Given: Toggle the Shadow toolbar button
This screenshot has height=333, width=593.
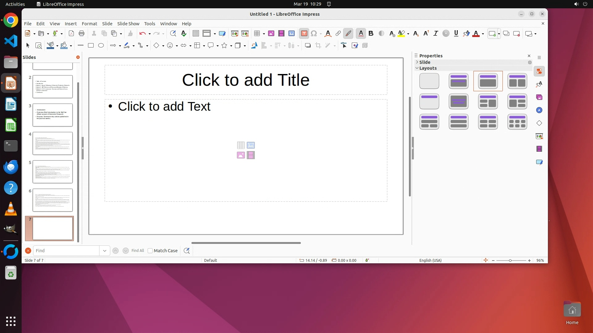Looking at the screenshot, I should pos(308,46).
